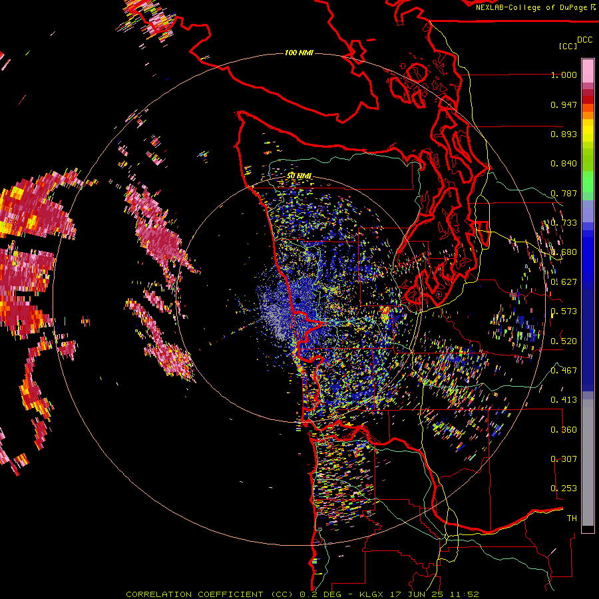Pick the bright green color bar segment

click(x=588, y=182)
